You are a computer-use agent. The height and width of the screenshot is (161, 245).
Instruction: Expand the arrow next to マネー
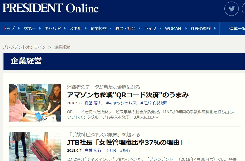click(40, 29)
